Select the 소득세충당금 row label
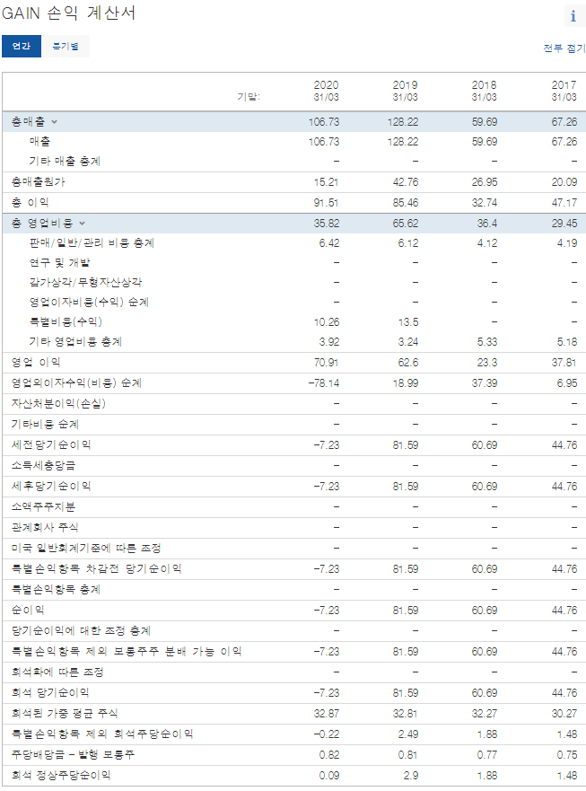 (43, 465)
